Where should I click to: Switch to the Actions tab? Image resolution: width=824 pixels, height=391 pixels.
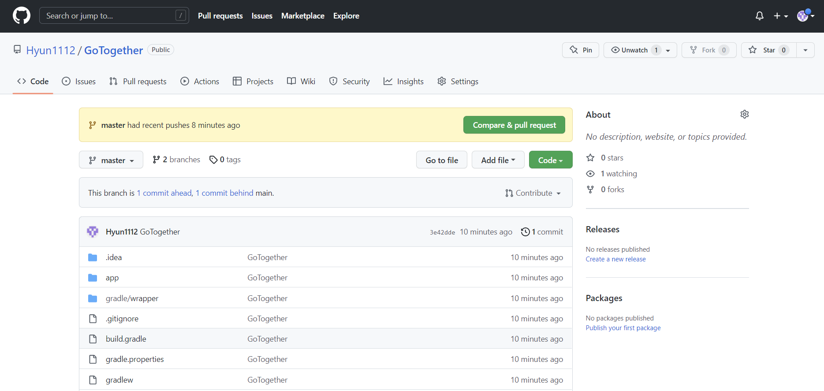[x=200, y=82]
